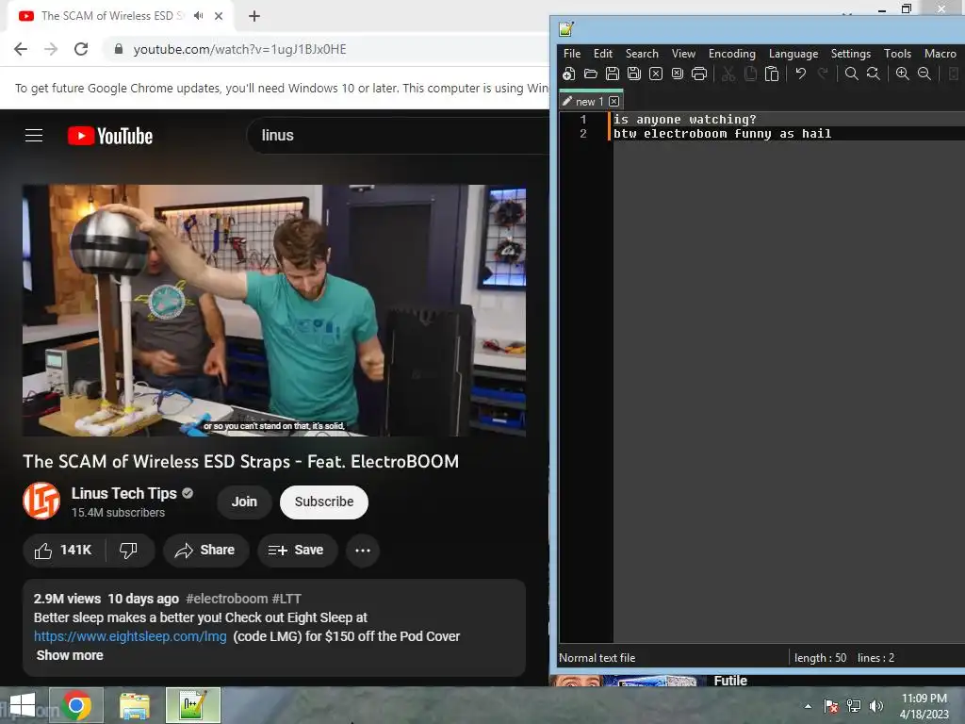
Task: Open Notepad++ Encoding menu
Action: pos(731,54)
